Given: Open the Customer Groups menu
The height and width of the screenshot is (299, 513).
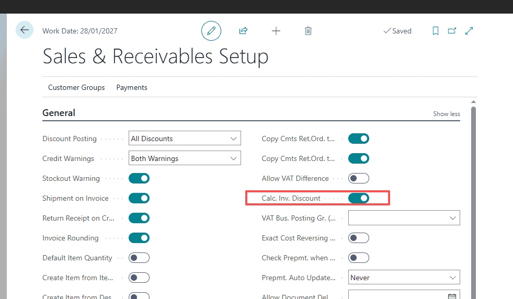Looking at the screenshot, I should tap(76, 87).
